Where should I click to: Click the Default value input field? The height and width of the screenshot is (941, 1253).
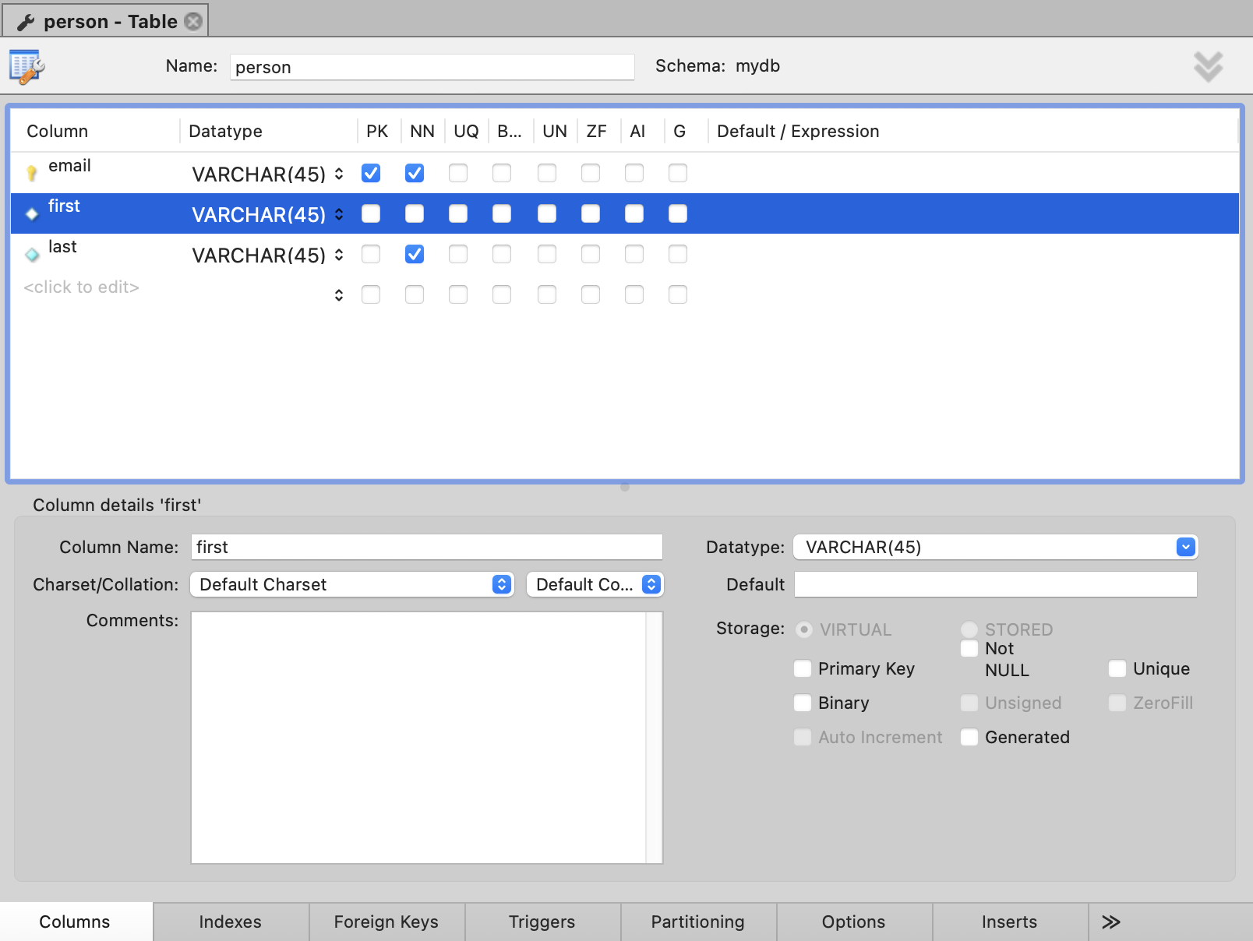coord(996,584)
